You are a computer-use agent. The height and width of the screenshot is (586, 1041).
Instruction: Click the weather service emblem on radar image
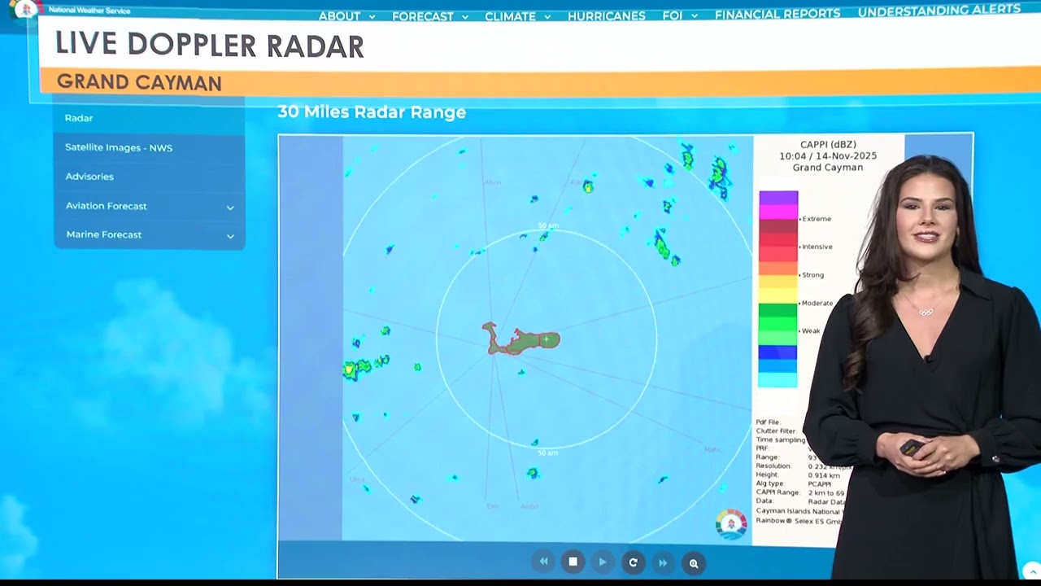730,523
